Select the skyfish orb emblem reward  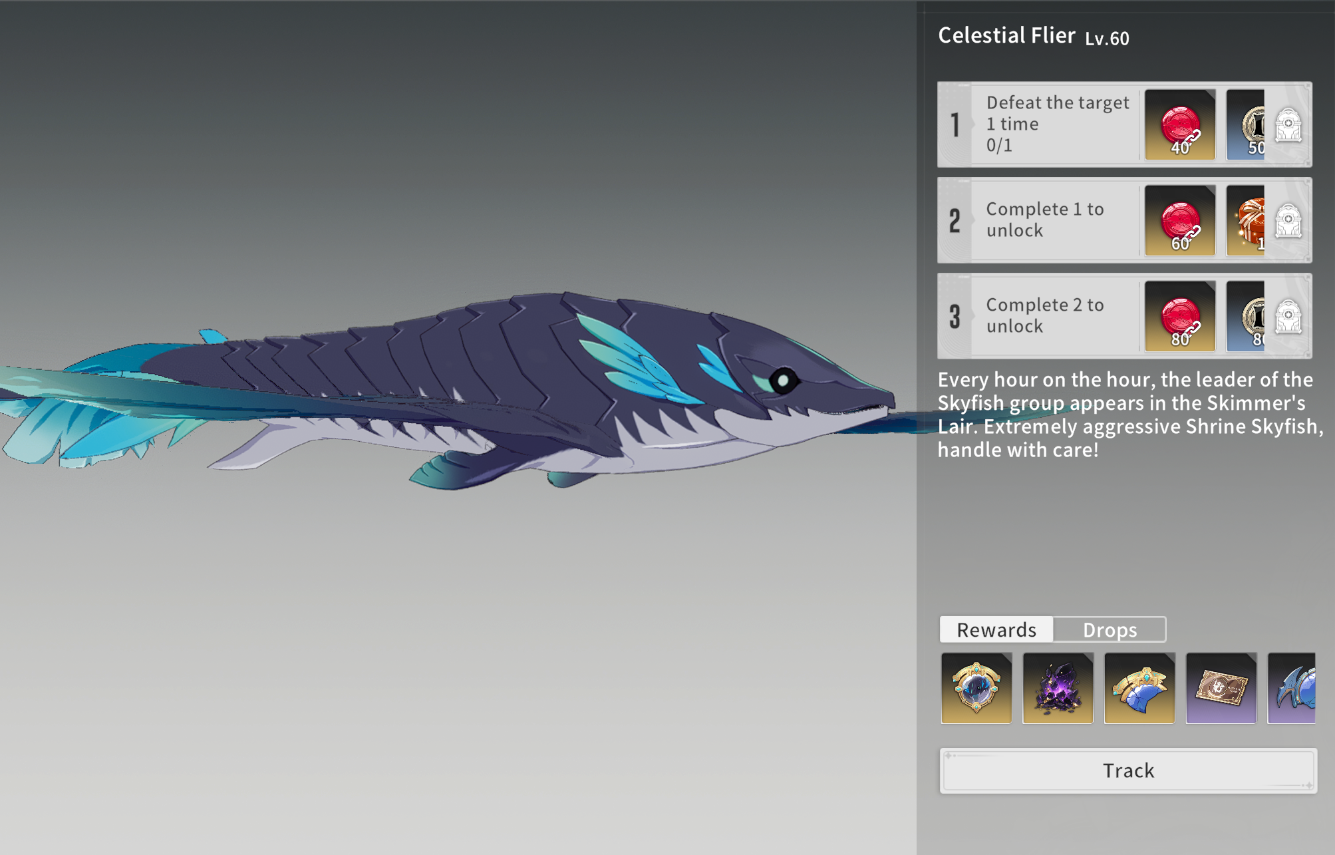[976, 687]
